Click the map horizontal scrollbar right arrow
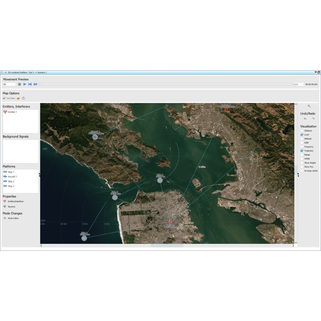Screen dimensions: 321x321 coord(293,246)
